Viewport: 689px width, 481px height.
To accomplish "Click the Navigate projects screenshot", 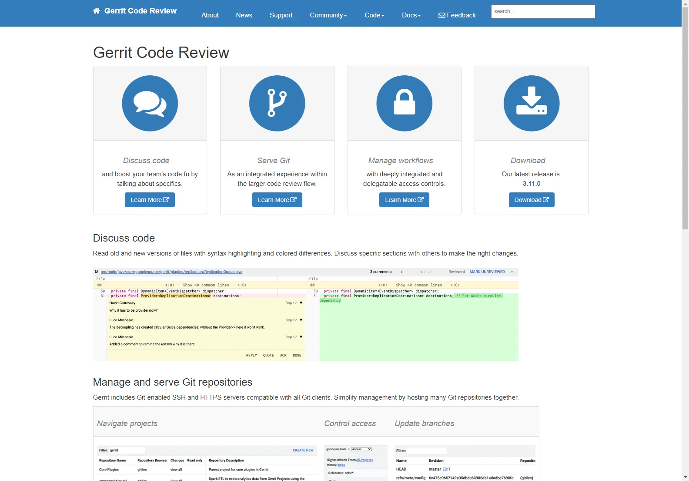I will click(x=207, y=463).
